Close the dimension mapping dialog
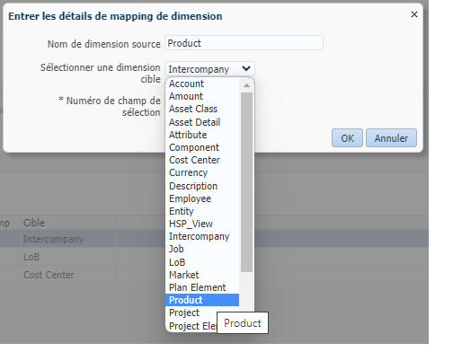Image resolution: width=453 pixels, height=352 pixels. tap(414, 14)
